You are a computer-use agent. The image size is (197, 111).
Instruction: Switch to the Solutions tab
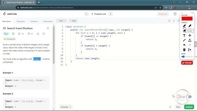[x=34, y=21]
